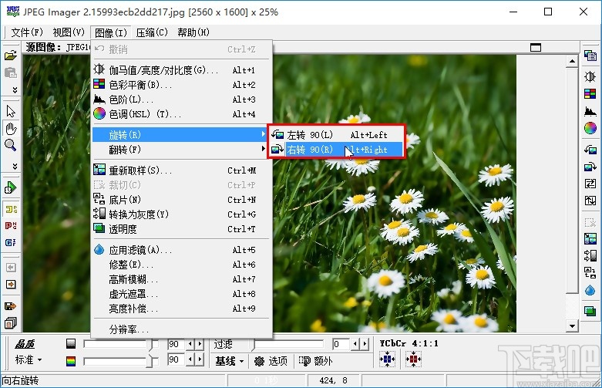Viewport: 602px width, 388px height.
Task: Open the 压缩(C) menu
Action: 152,32
